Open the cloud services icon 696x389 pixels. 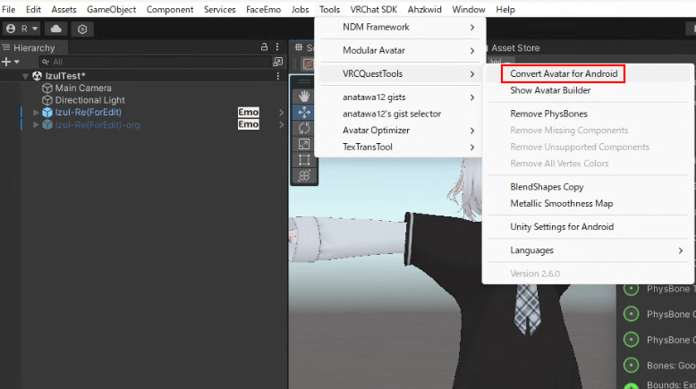(x=56, y=29)
